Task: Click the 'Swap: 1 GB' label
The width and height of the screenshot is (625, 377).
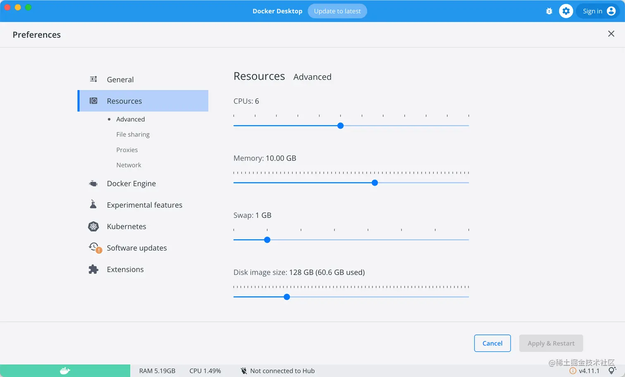Action: (x=253, y=215)
